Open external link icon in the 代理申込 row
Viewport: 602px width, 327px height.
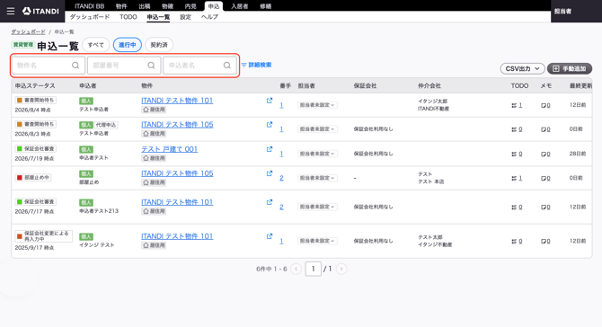click(x=270, y=125)
